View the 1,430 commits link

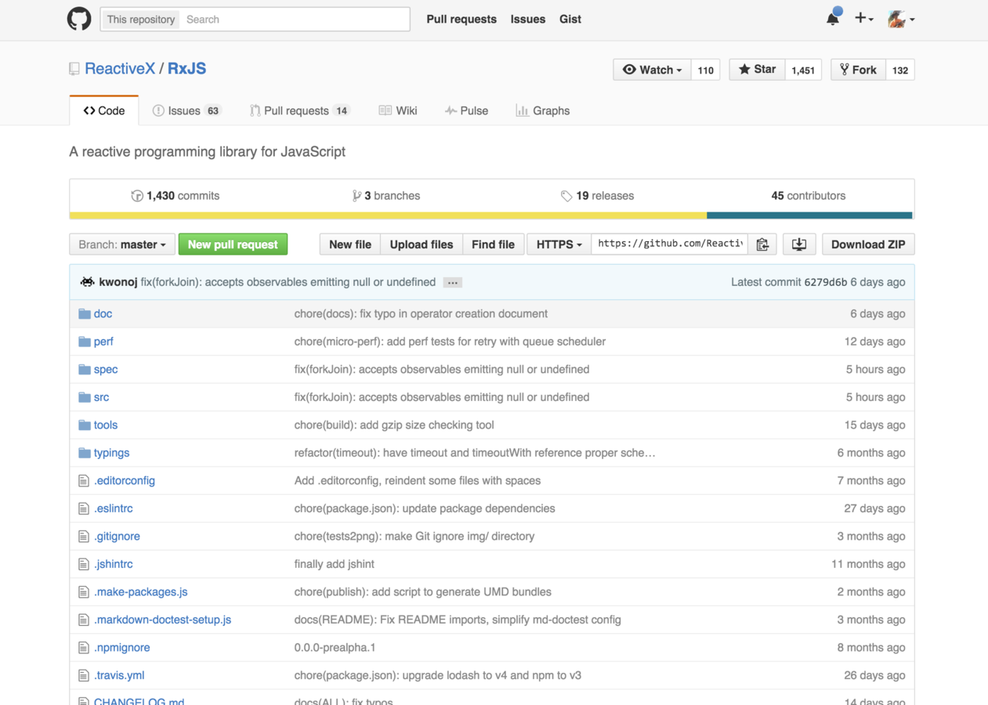click(175, 196)
